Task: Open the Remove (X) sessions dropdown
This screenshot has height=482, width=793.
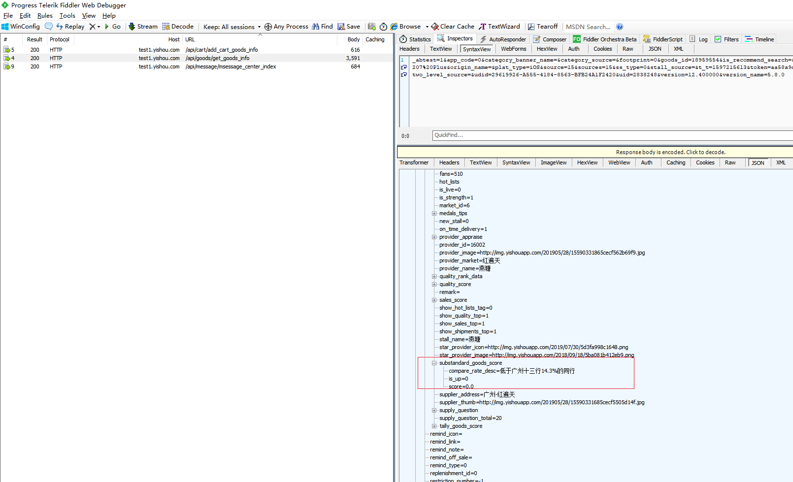Action: click(95, 27)
